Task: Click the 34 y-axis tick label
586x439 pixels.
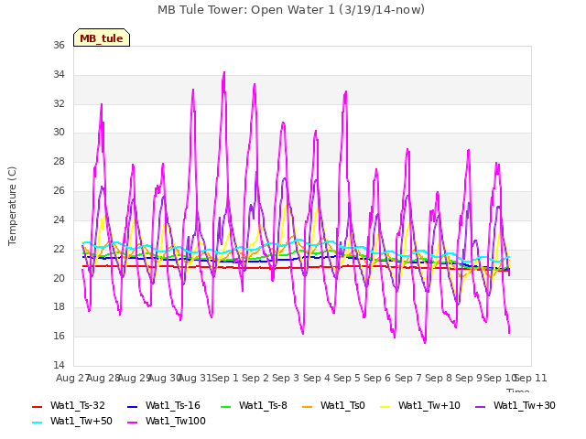Action: [59, 74]
